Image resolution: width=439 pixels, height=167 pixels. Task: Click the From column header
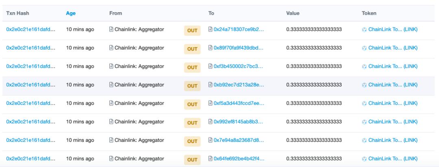(115, 13)
